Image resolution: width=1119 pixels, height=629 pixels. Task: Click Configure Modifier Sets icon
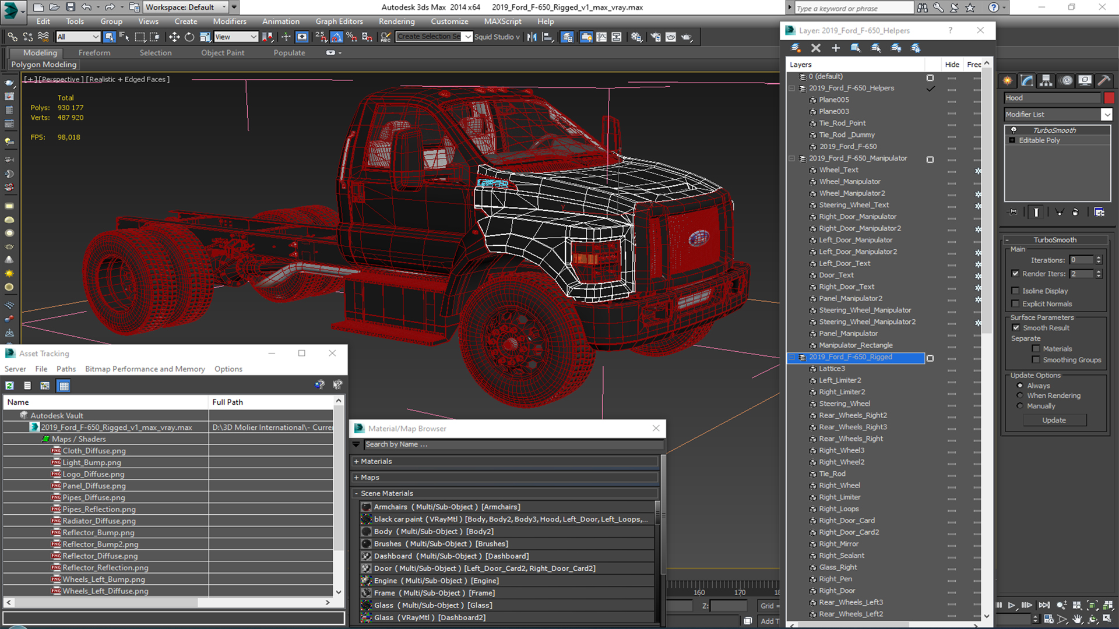[x=1099, y=212]
